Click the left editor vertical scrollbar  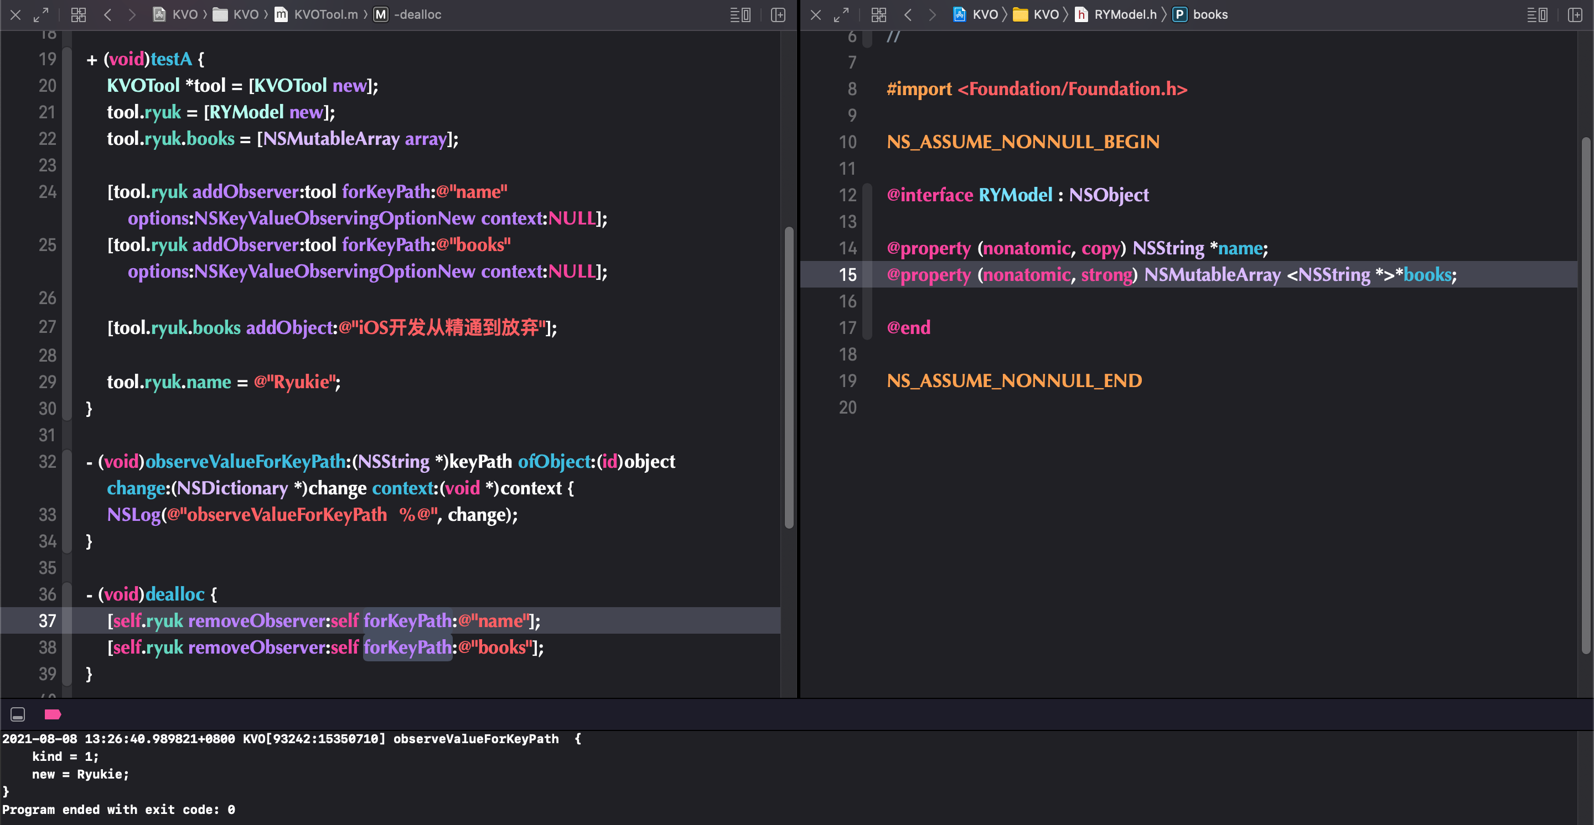[789, 378]
